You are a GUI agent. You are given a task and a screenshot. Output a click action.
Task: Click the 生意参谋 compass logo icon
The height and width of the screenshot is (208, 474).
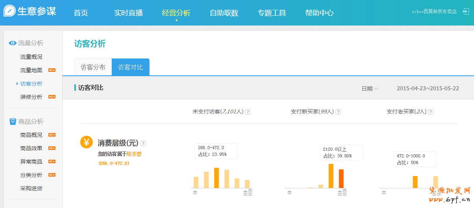point(9,11)
